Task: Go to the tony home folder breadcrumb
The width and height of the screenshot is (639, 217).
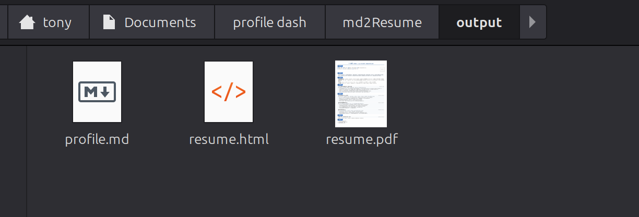Action: (x=48, y=22)
